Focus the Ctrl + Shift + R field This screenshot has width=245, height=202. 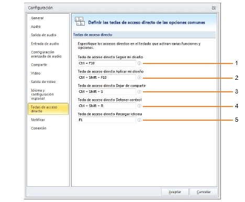[x=107, y=106]
